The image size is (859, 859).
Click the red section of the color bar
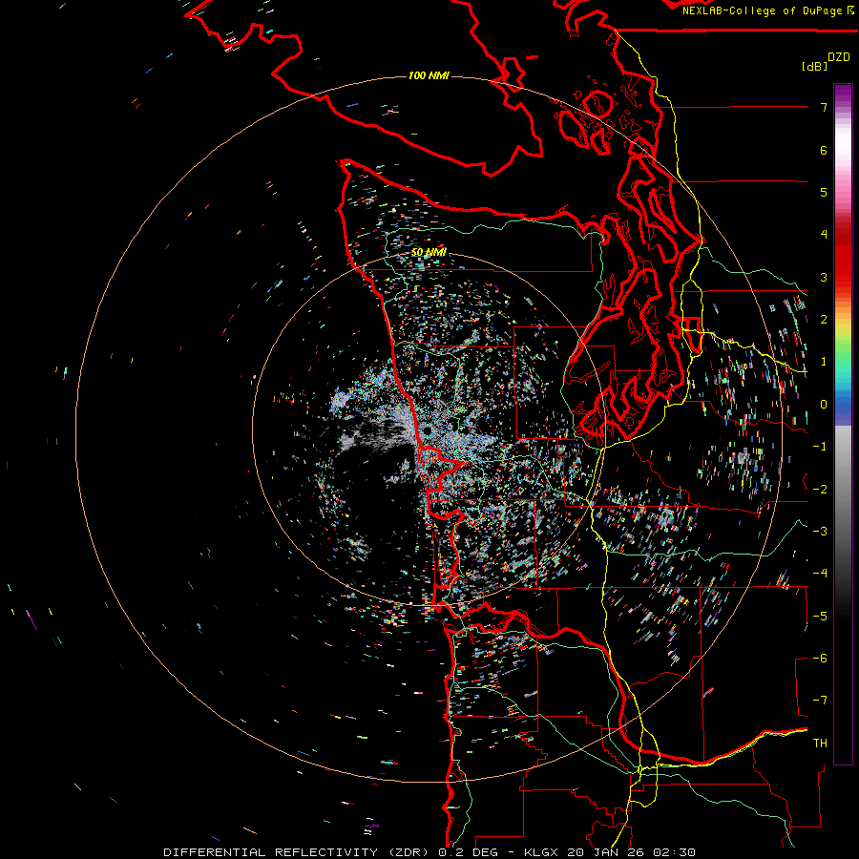pyautogui.click(x=843, y=258)
